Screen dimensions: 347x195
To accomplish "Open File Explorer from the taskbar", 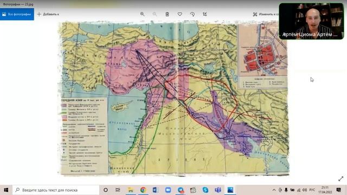I will (x=131, y=190).
